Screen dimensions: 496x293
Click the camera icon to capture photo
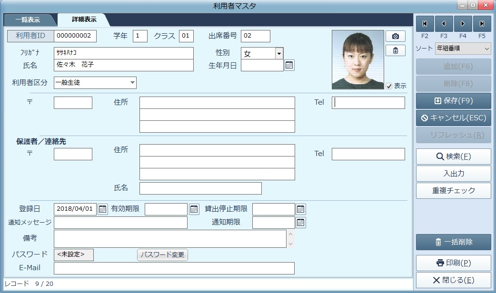point(396,36)
